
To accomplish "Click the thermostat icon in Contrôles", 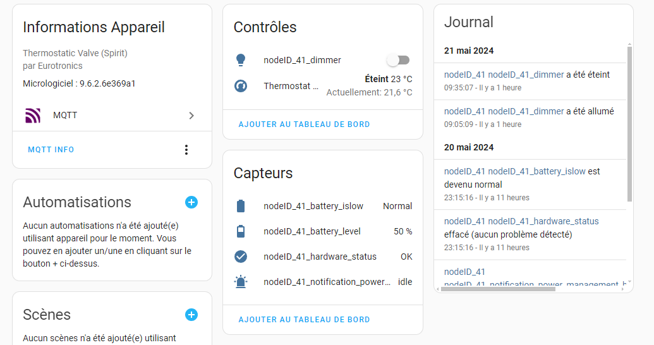I will pyautogui.click(x=240, y=86).
